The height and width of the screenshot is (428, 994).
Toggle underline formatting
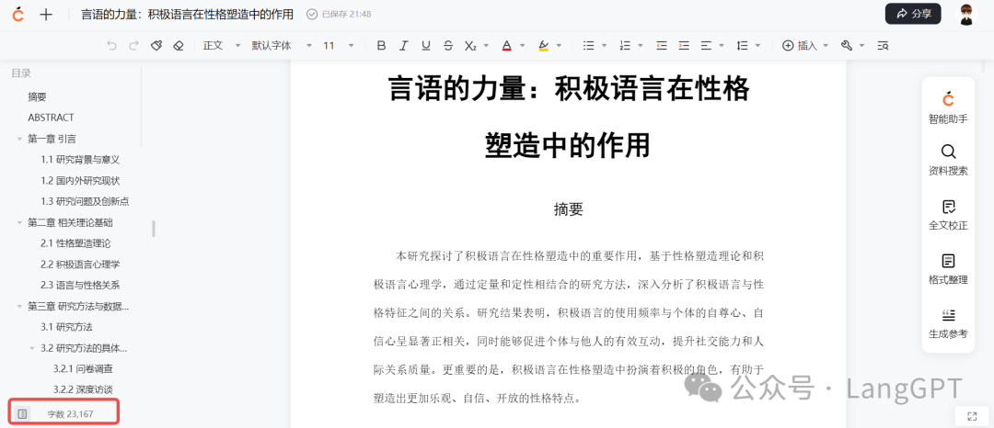tap(426, 46)
